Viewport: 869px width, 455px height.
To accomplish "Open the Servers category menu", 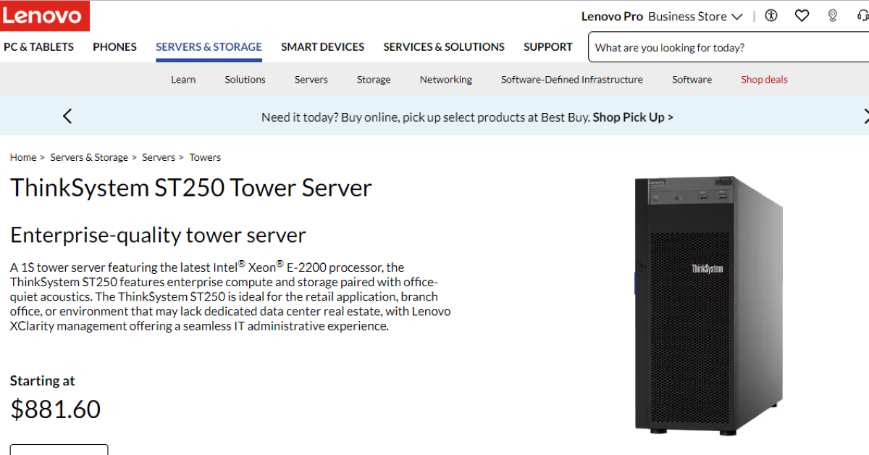I will click(311, 80).
